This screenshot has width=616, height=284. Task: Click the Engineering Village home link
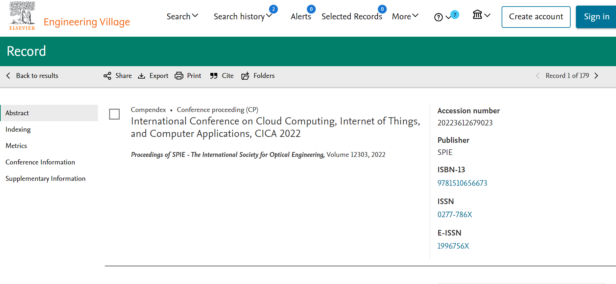point(87,22)
